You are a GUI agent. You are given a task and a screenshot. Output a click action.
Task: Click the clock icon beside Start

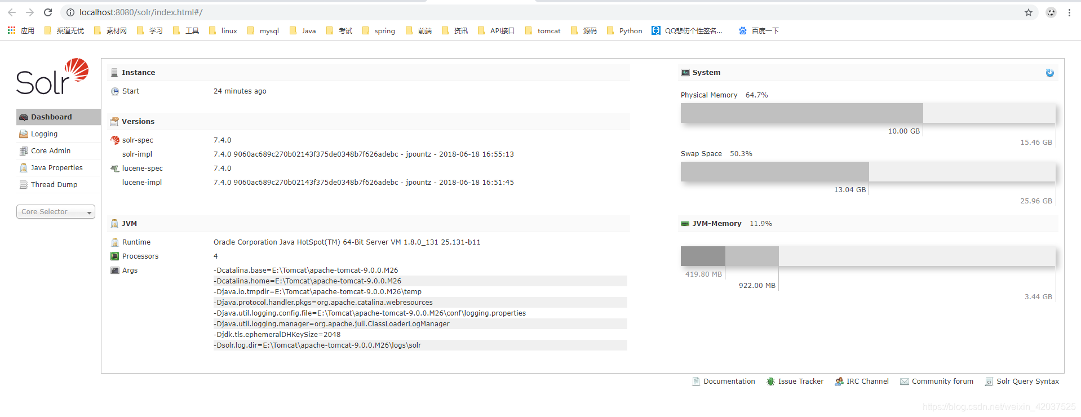click(115, 91)
